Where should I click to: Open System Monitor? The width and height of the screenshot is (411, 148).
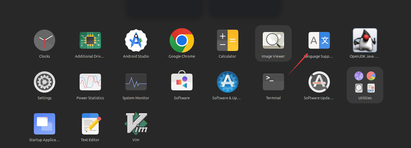pyautogui.click(x=136, y=82)
